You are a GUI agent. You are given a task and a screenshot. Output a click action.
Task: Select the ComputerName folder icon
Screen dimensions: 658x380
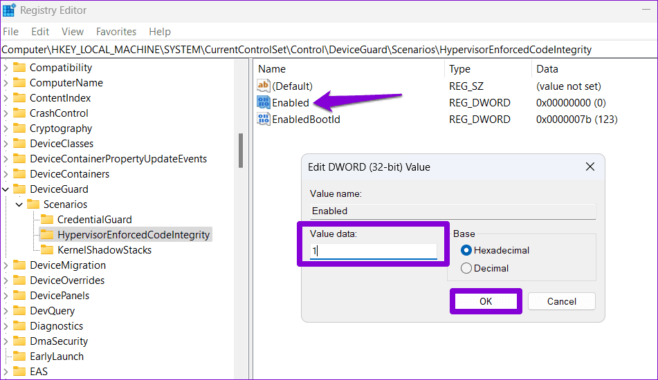19,82
